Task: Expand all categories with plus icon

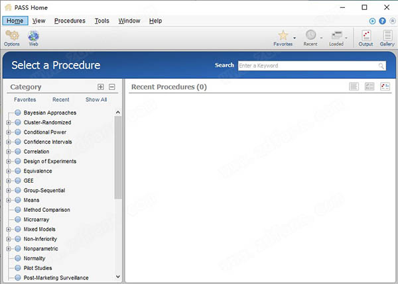Action: [x=101, y=87]
